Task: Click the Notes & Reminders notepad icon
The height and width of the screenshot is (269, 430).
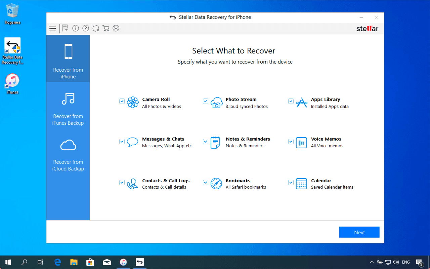Action: [215, 143]
